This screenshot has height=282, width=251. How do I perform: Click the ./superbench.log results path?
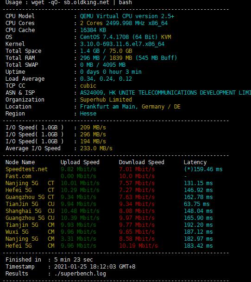(x=80, y=274)
